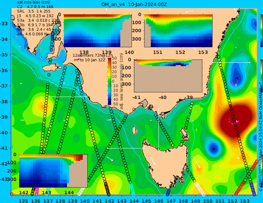Click magenta drifter markers in the red eddy
The width and height of the screenshot is (263, 203).
click(x=234, y=122)
